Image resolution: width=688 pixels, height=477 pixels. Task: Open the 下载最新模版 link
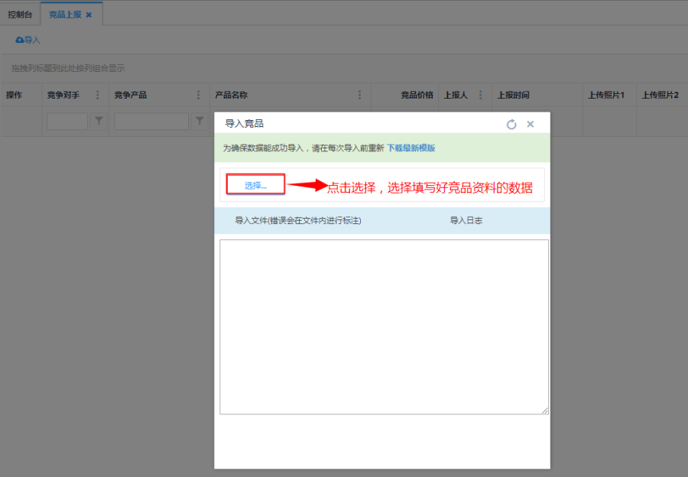click(411, 148)
